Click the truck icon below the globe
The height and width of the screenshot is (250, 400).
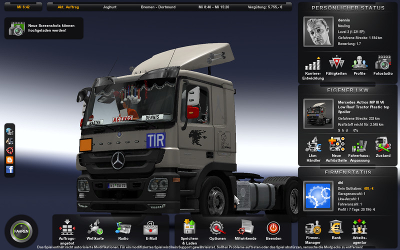9,141
